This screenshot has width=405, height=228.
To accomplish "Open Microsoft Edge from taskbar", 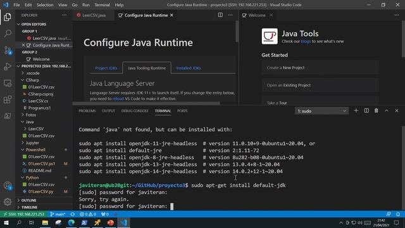I will [72, 222].
